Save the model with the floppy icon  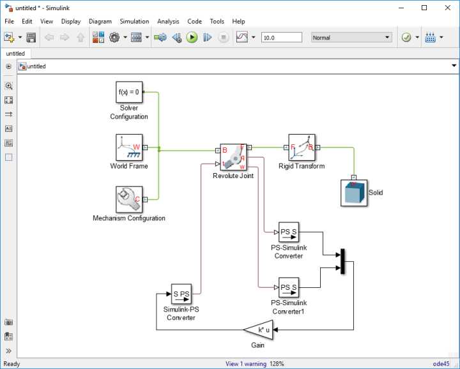click(x=31, y=38)
